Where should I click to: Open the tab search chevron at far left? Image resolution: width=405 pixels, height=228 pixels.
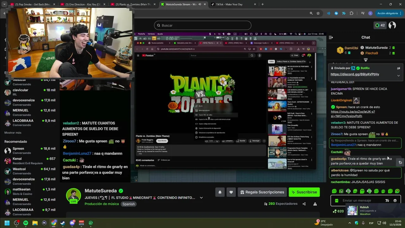point(4,4)
